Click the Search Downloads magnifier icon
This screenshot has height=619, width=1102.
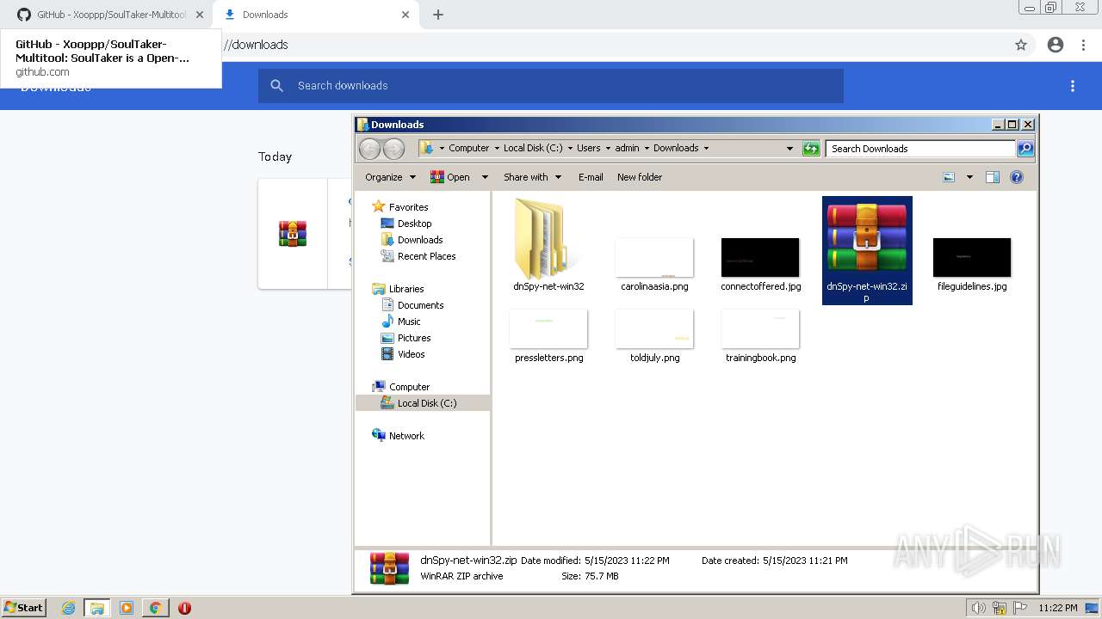[x=1025, y=149]
